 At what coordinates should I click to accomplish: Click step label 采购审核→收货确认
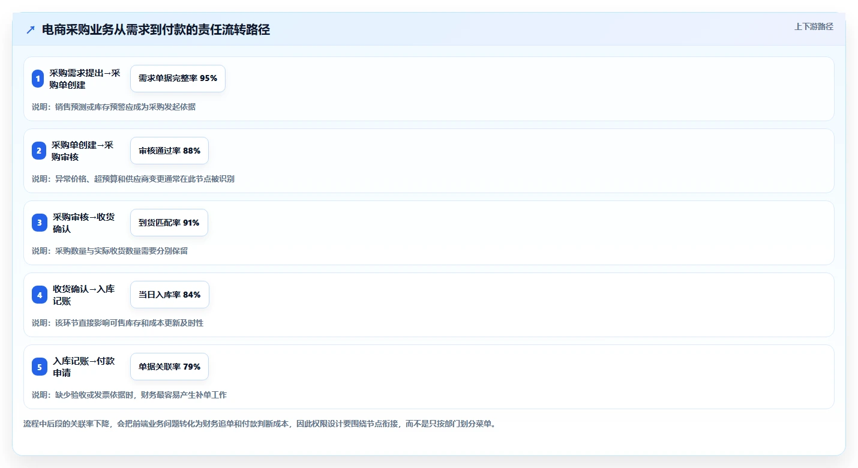coord(83,223)
